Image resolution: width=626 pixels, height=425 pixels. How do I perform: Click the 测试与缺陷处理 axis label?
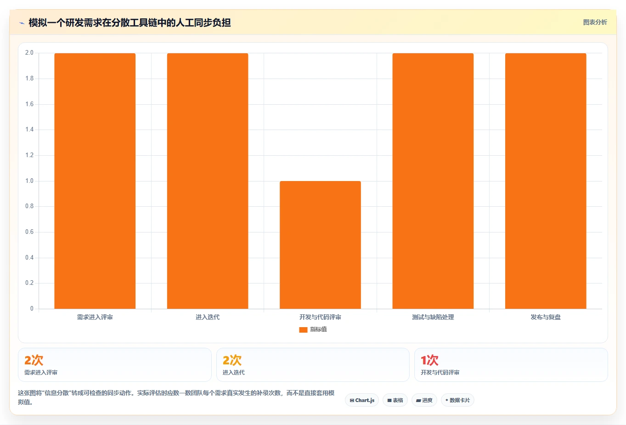[x=433, y=317]
